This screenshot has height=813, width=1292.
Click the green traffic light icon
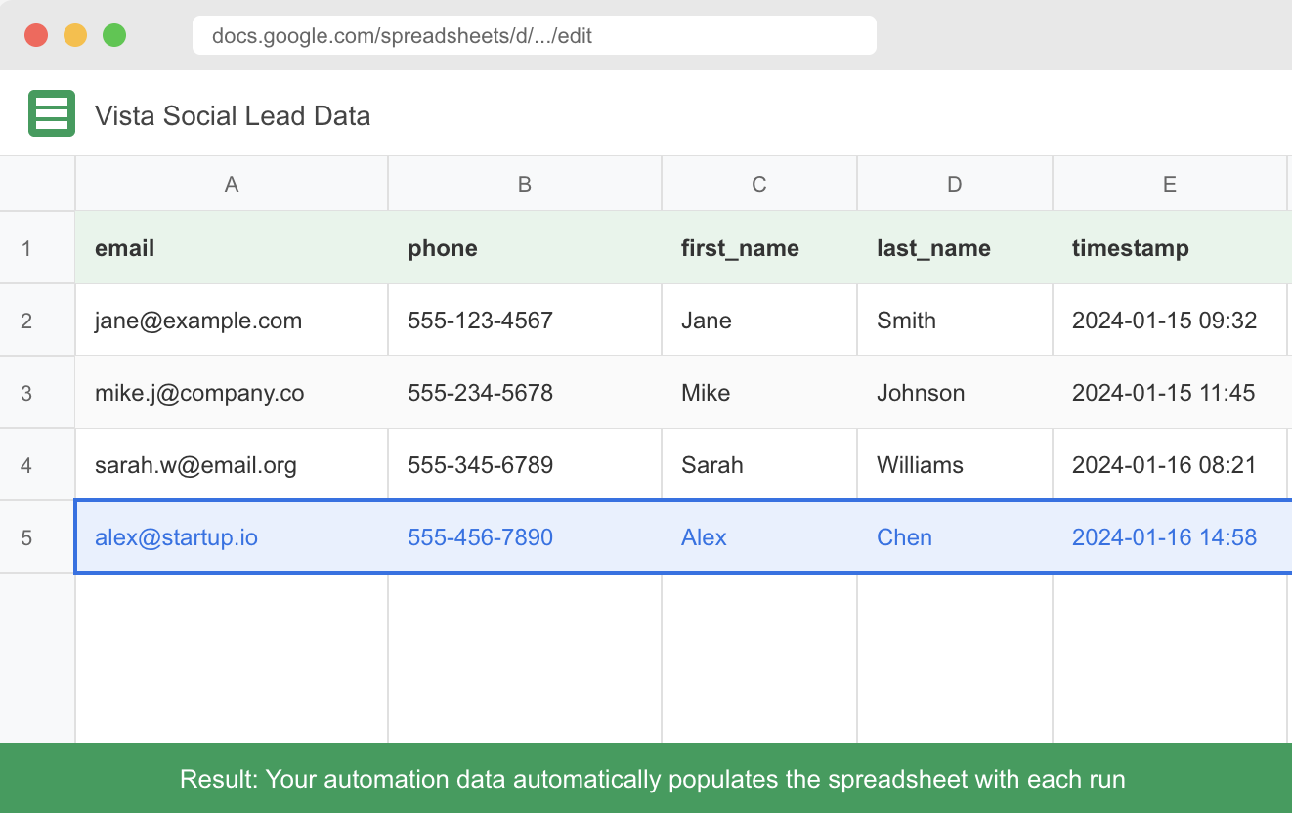(114, 33)
